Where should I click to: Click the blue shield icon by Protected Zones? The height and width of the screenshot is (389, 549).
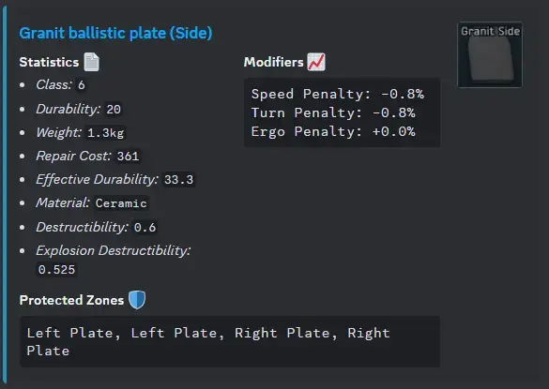point(137,300)
